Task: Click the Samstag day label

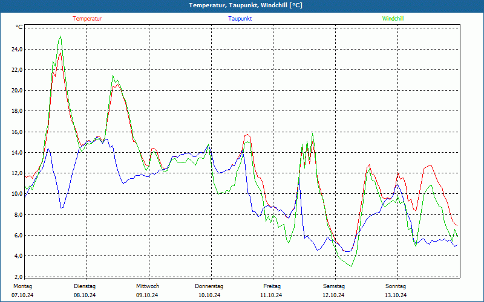Action: (x=334, y=286)
